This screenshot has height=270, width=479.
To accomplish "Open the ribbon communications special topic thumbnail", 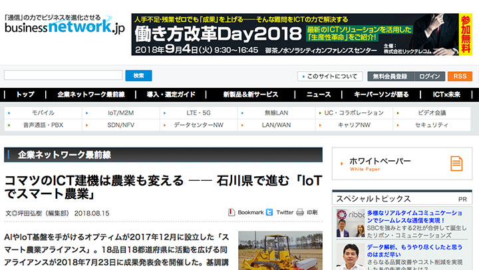I will [351, 223].
